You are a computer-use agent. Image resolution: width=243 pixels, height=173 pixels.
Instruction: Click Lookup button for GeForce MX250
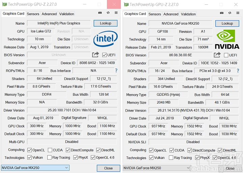[x=227, y=23]
